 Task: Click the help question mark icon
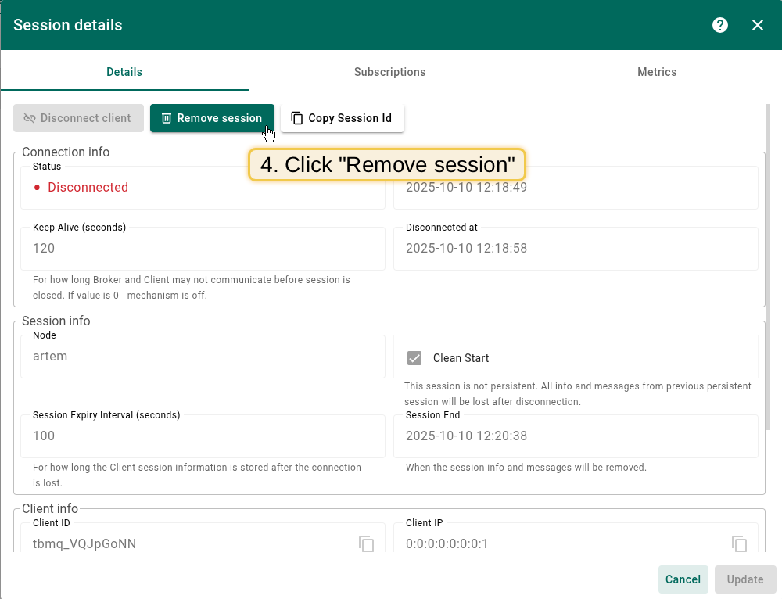[x=720, y=25]
